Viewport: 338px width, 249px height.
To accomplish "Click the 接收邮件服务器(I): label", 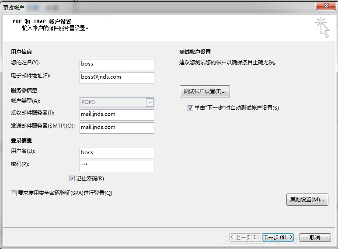I will click(x=32, y=113).
